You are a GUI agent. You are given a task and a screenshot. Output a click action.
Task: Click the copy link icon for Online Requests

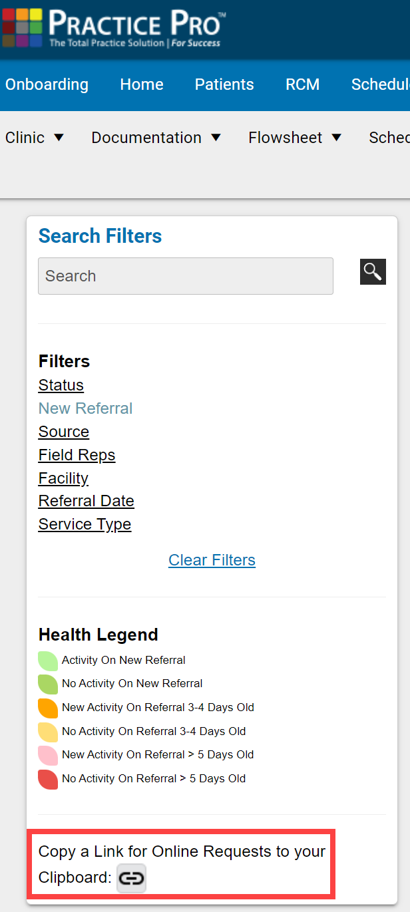pos(131,878)
